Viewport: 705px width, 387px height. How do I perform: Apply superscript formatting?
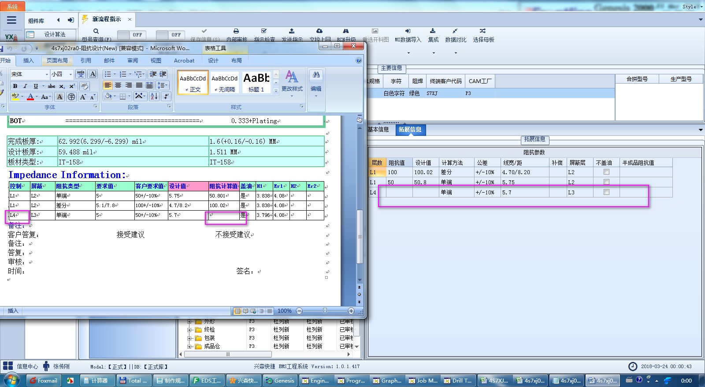tap(72, 86)
